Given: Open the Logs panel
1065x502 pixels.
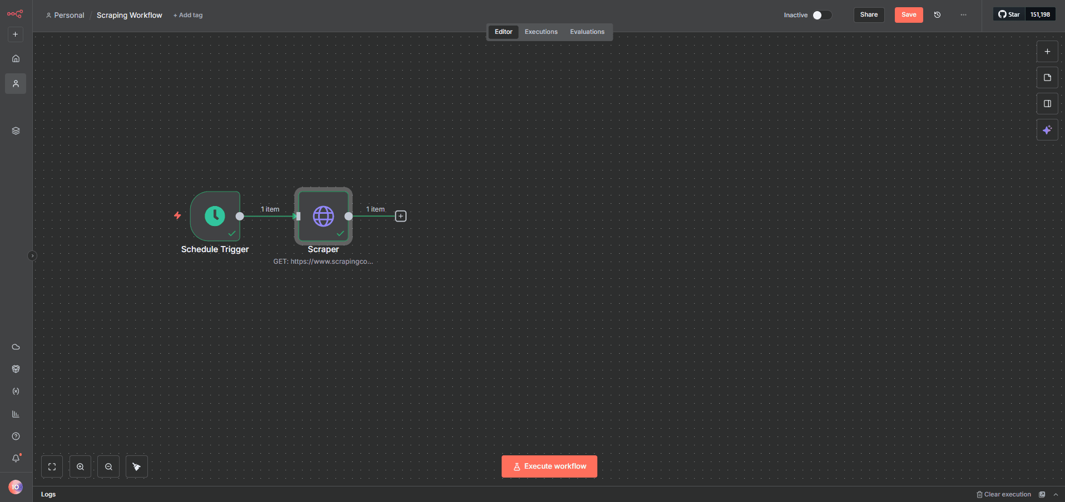Looking at the screenshot, I should 48,494.
